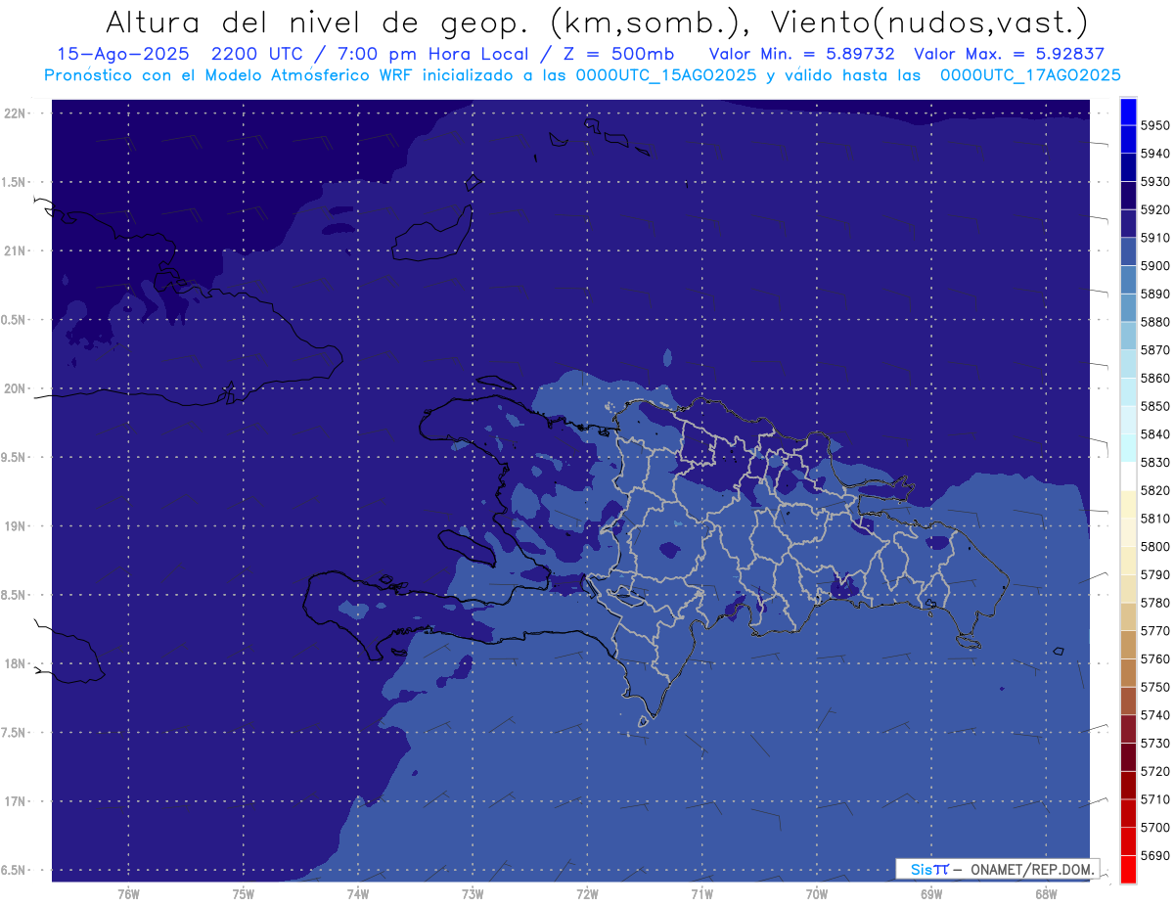
Task: Click the '5920' legend value
Action: (x=1154, y=209)
